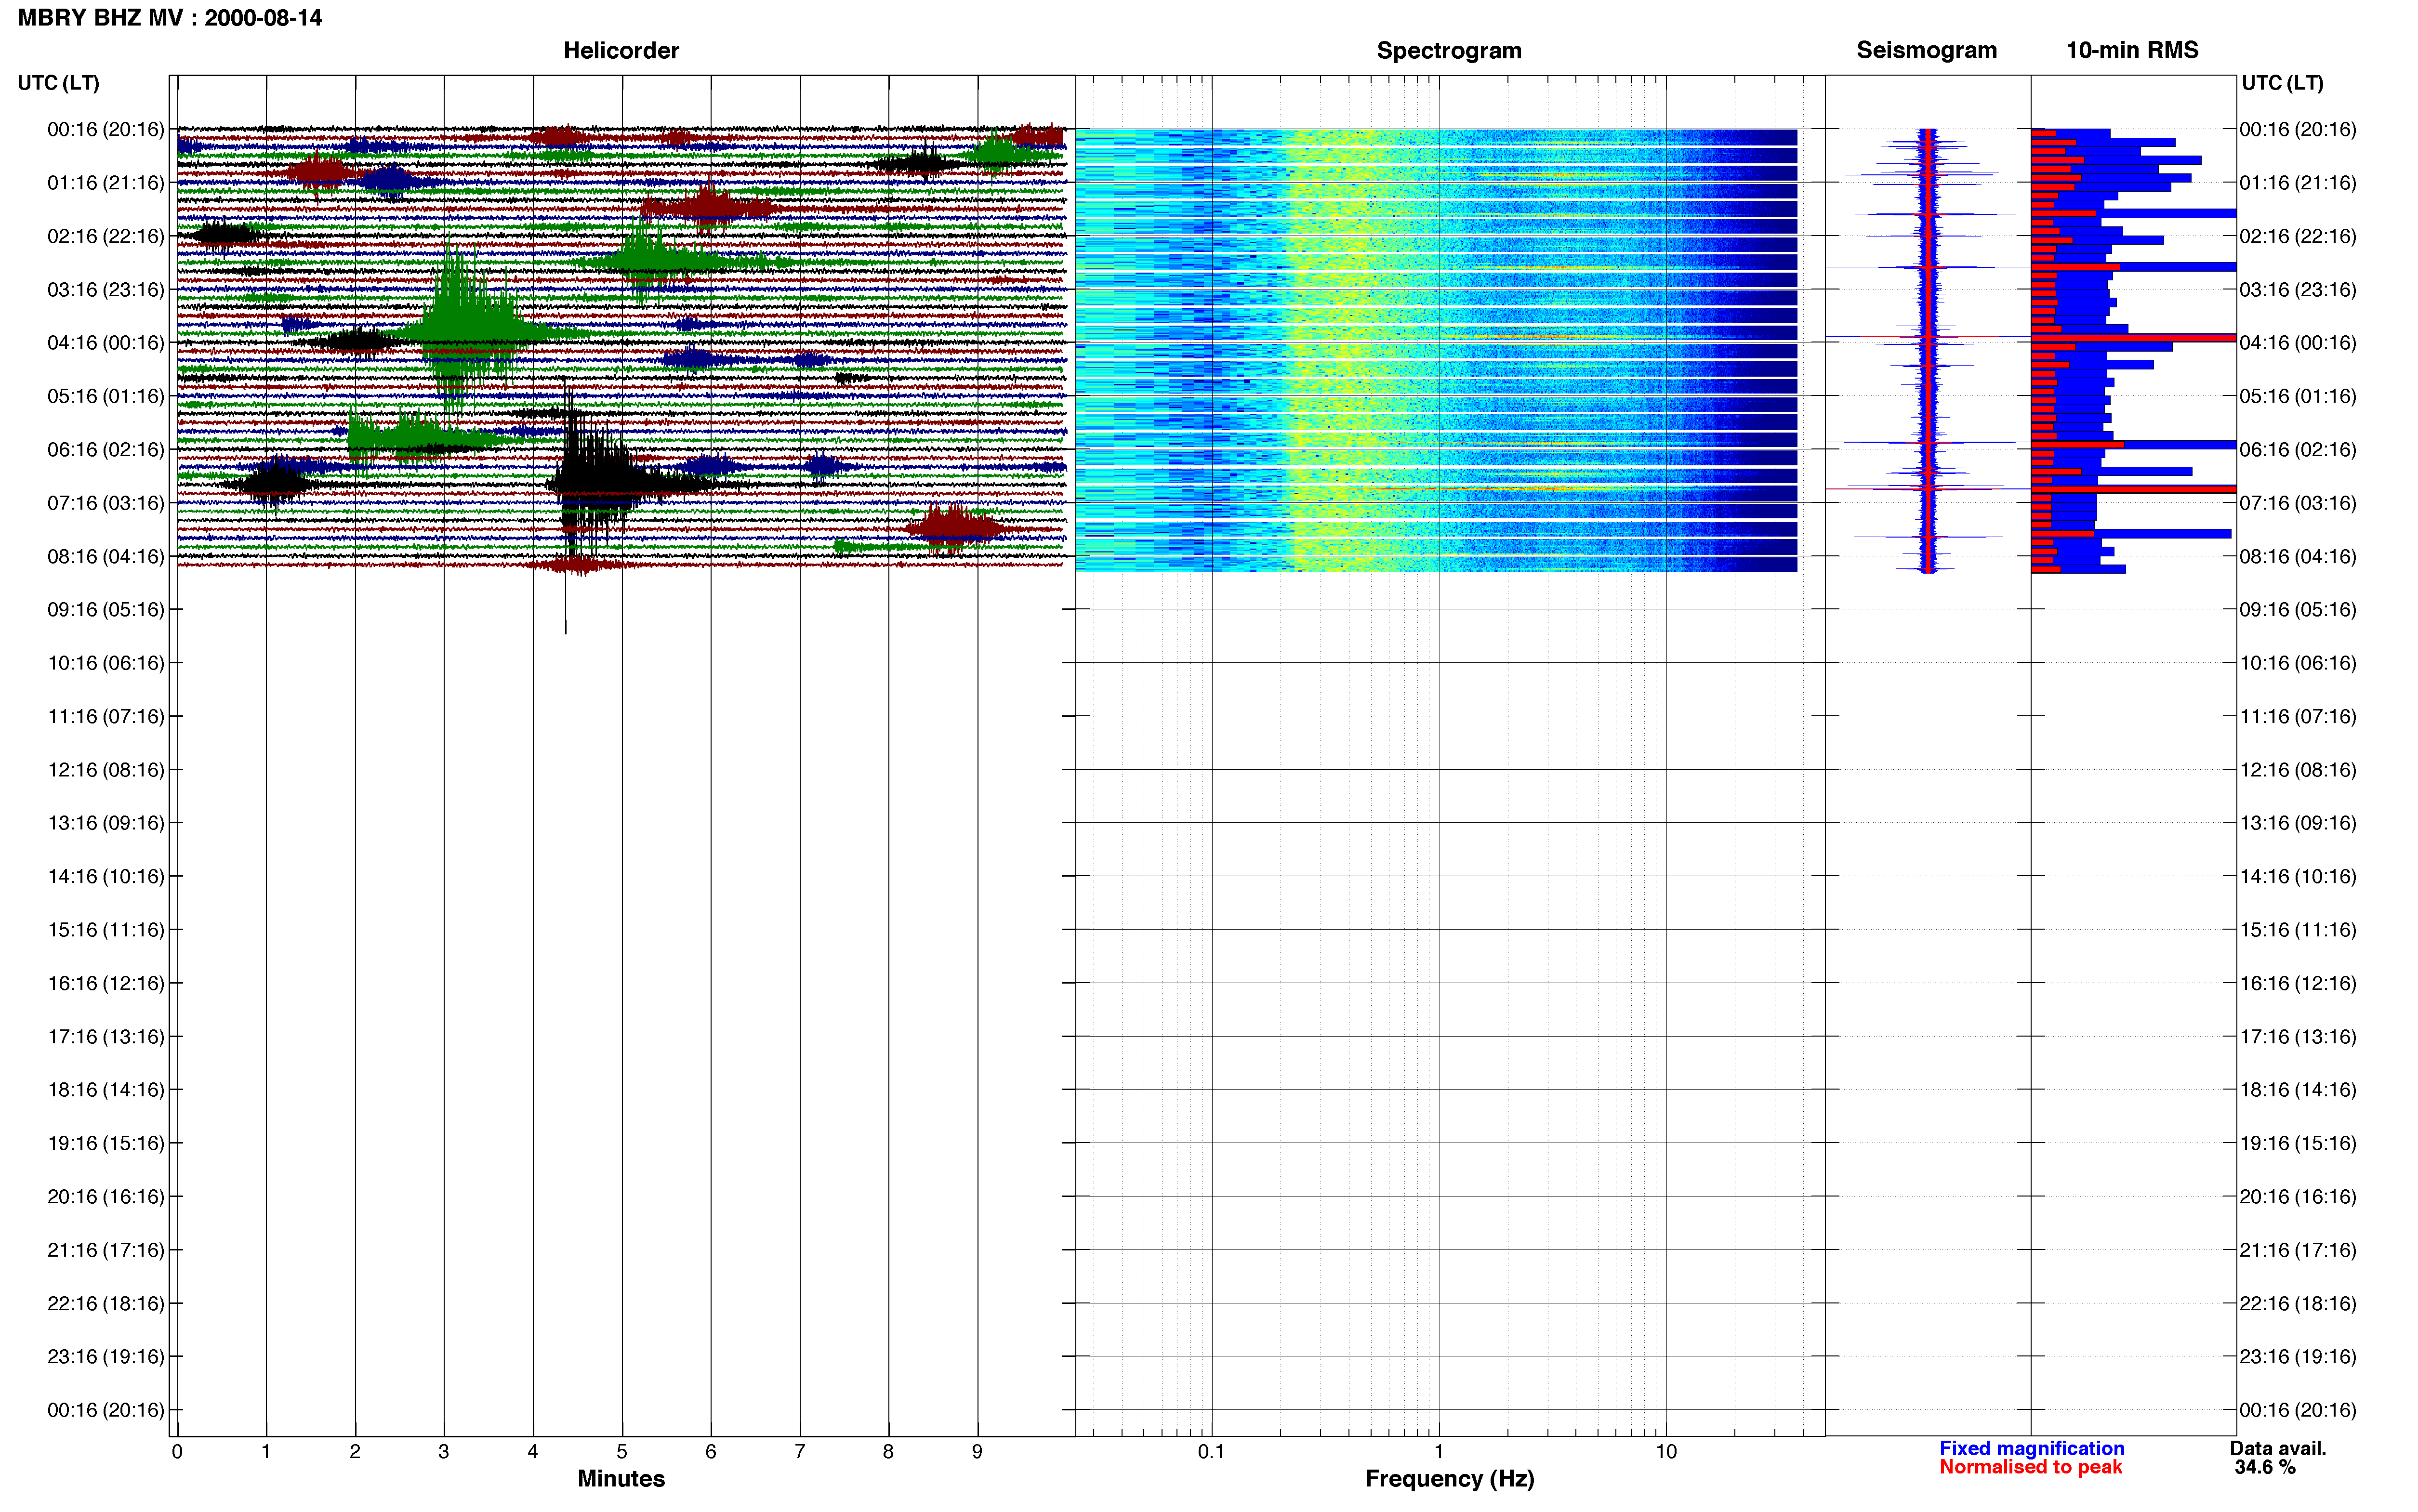This screenshot has width=2418, height=1512.
Task: Click the right '02:16 (22:16)' time label
Action: click(x=2298, y=236)
